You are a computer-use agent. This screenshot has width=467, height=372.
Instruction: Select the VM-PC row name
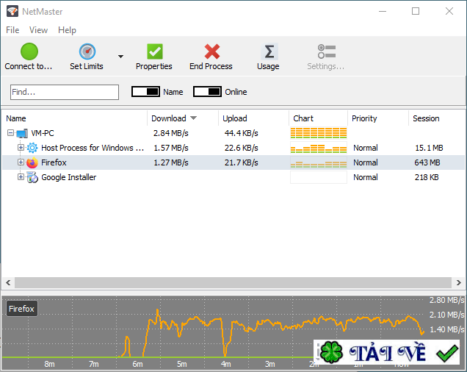(x=43, y=133)
